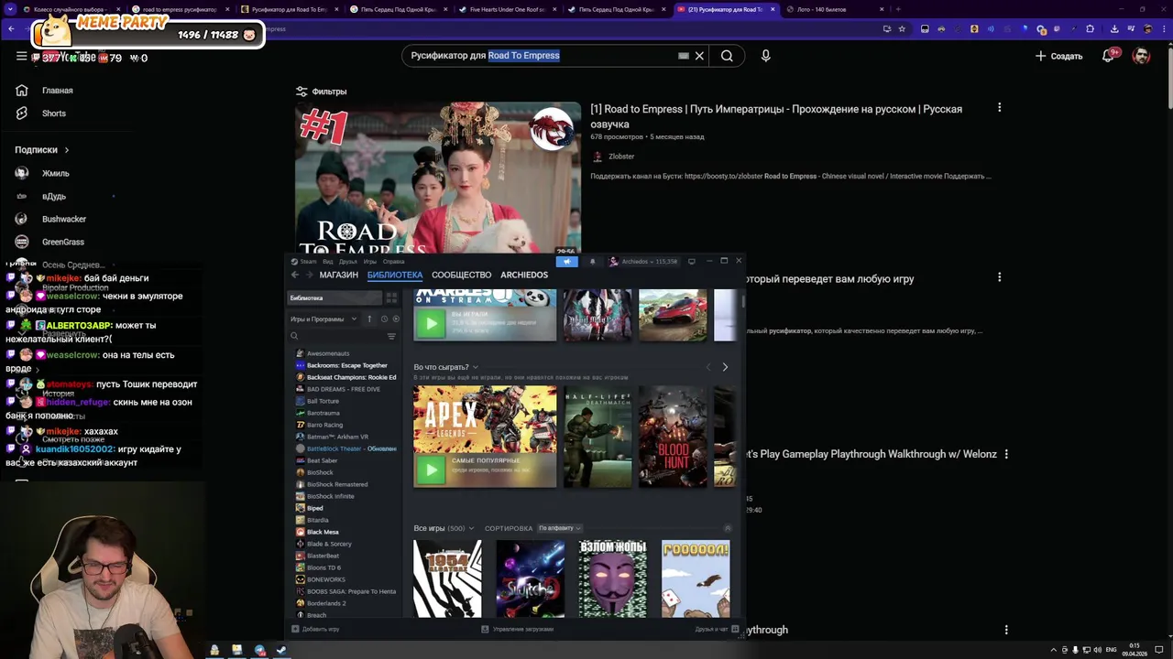Viewport: 1173px width, 659px height.
Task: Open the Archiedos account dropdown in Steam
Action: (x=644, y=262)
